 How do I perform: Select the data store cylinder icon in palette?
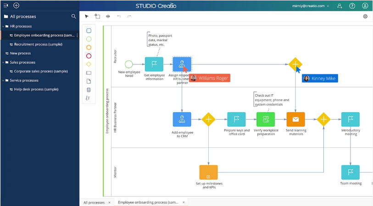(x=89, y=90)
